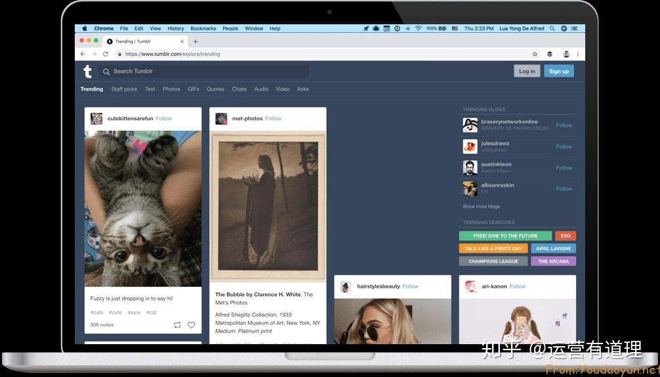Like the Fuzzy cat post with heart
Image resolution: width=660 pixels, height=377 pixels.
coord(191,324)
